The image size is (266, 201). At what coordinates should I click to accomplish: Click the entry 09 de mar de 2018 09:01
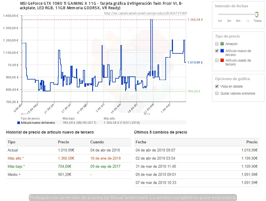click(156, 174)
